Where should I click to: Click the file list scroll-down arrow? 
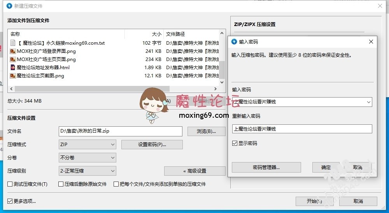pos(222,82)
